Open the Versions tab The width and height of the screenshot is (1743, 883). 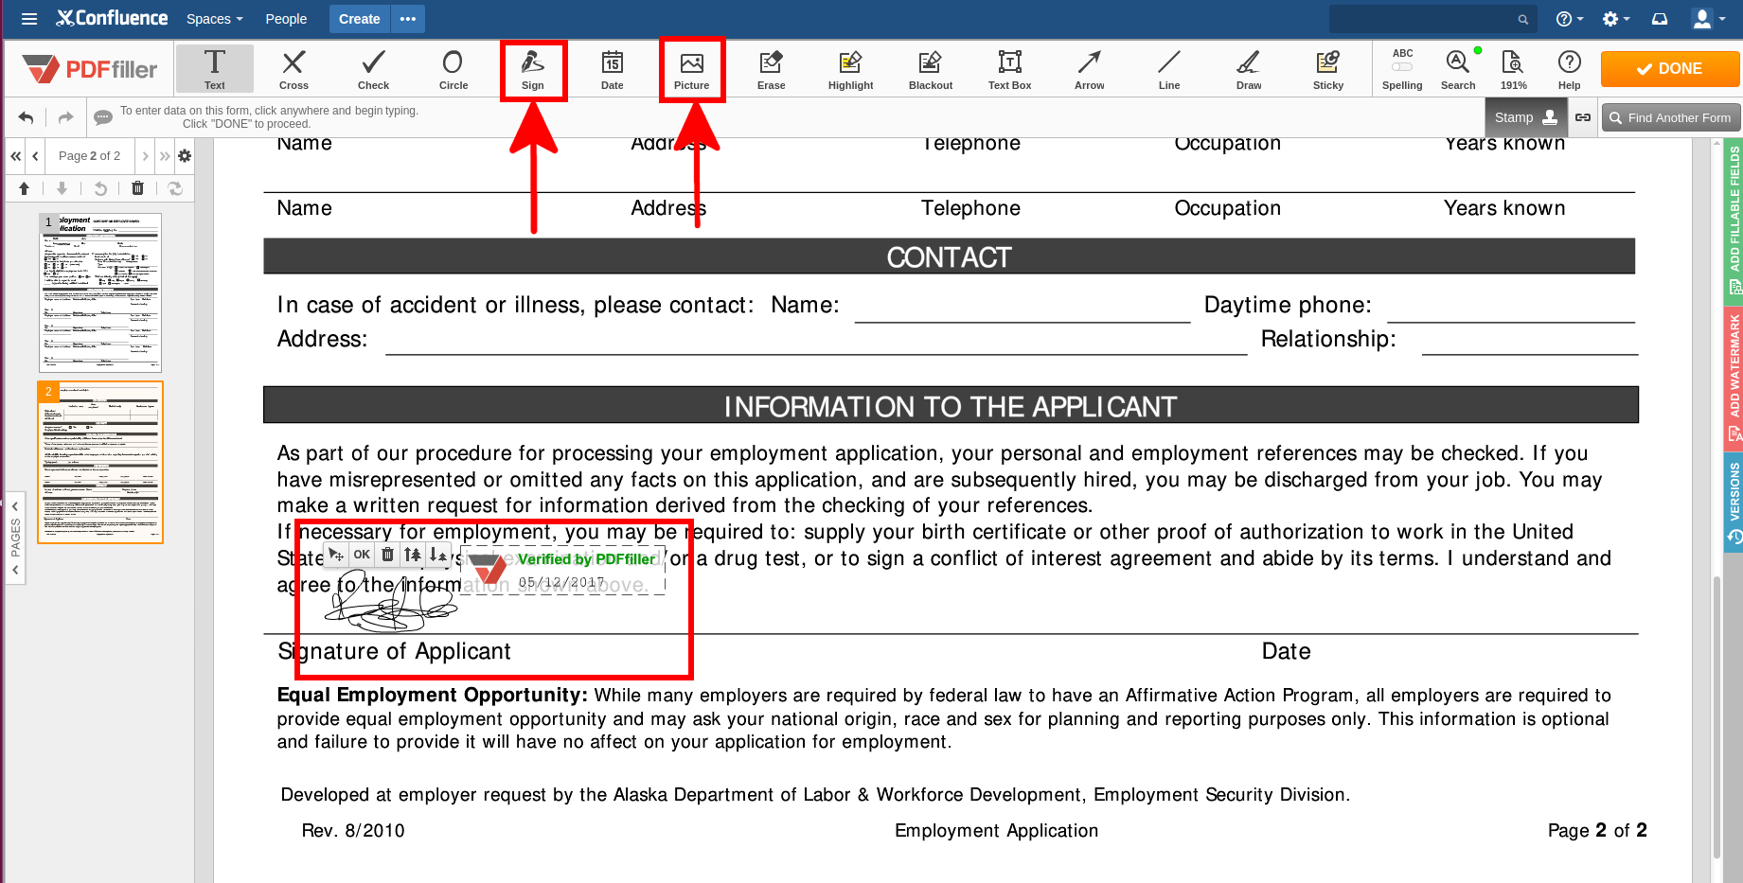[x=1734, y=502]
